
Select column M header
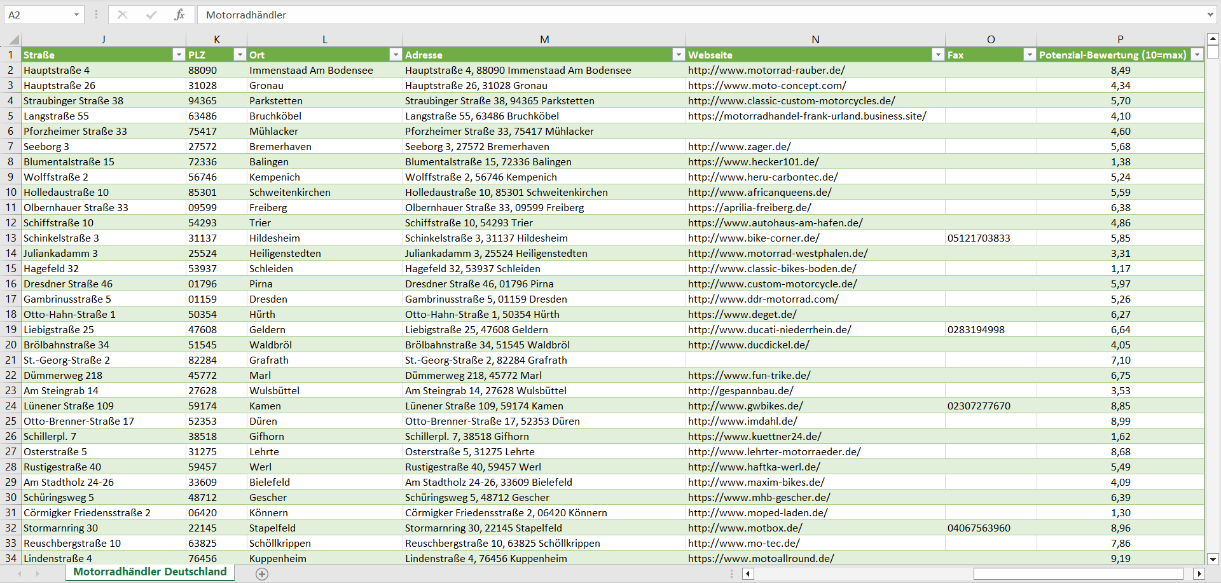tap(544, 39)
